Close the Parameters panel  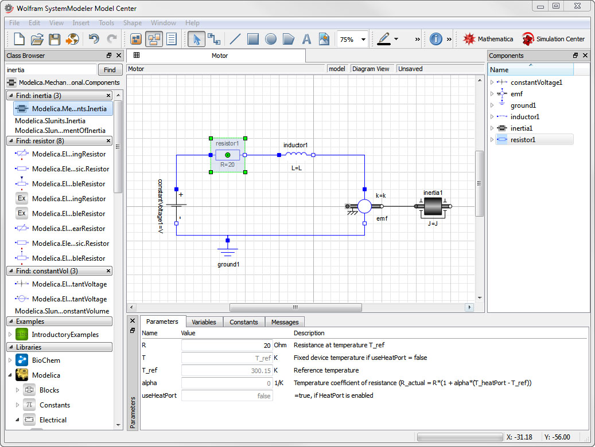point(133,321)
